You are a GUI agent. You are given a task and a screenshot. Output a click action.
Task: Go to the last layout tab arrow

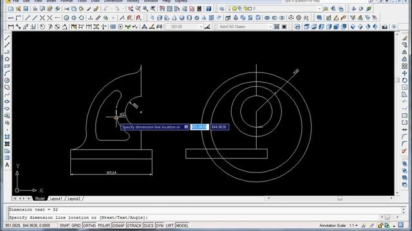(x=29, y=198)
